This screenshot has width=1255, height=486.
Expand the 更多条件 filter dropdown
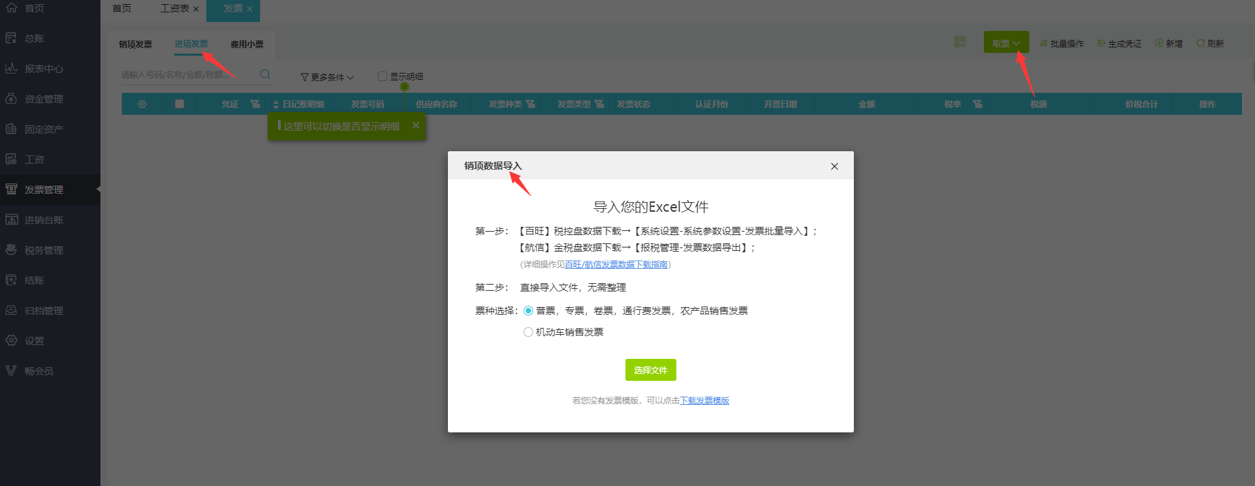coord(328,77)
